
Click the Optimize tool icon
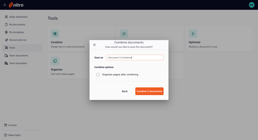coord(193,34)
